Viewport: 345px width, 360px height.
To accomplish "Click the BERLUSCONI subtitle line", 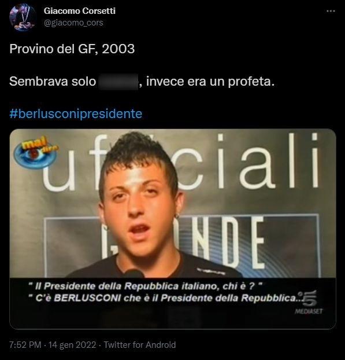I will click(165, 298).
